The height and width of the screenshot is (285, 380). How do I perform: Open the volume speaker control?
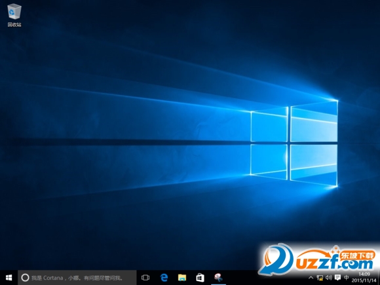click(328, 278)
